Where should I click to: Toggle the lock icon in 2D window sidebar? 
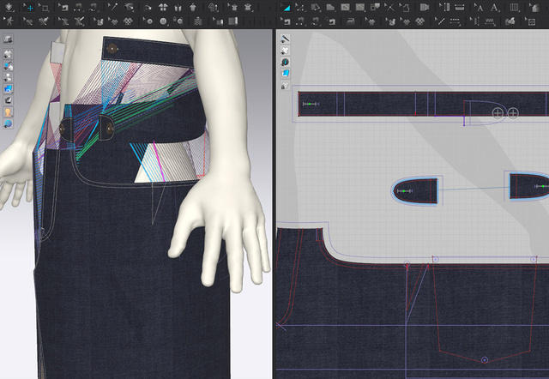pyautogui.click(x=285, y=85)
